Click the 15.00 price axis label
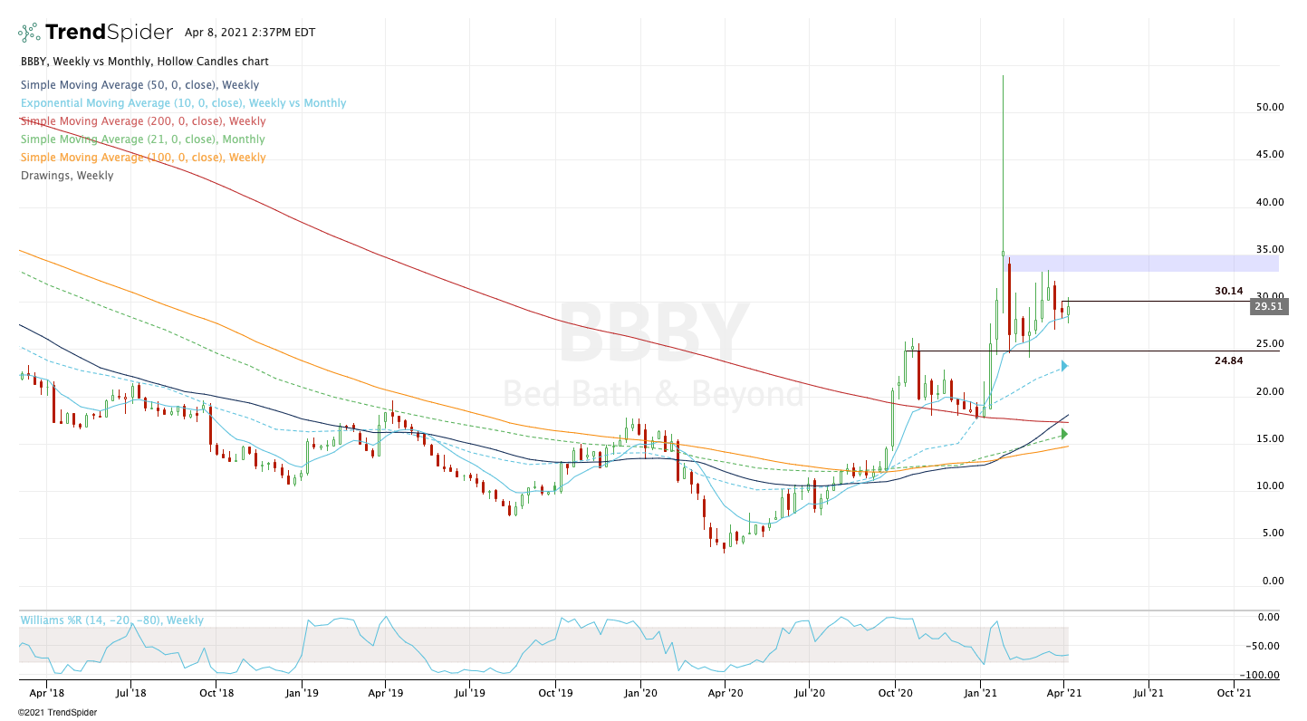This screenshot has width=1307, height=721. point(1269,438)
